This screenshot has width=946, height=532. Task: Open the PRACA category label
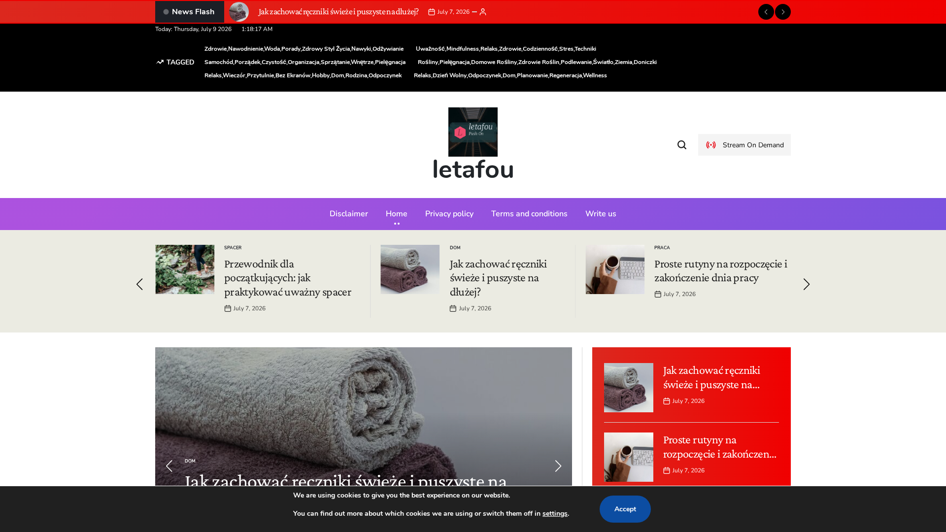[662, 248]
